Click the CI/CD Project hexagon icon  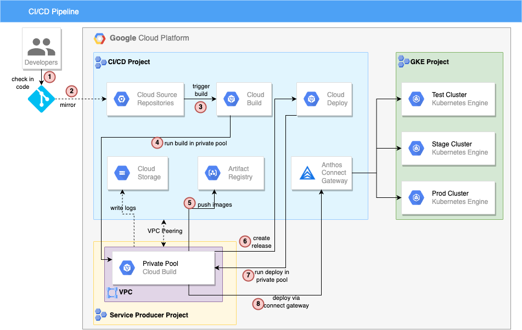(x=100, y=62)
